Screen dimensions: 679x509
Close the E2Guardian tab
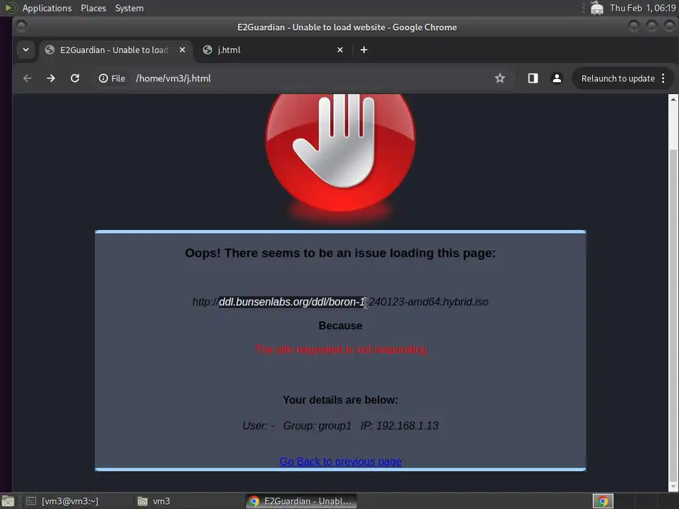tap(182, 50)
